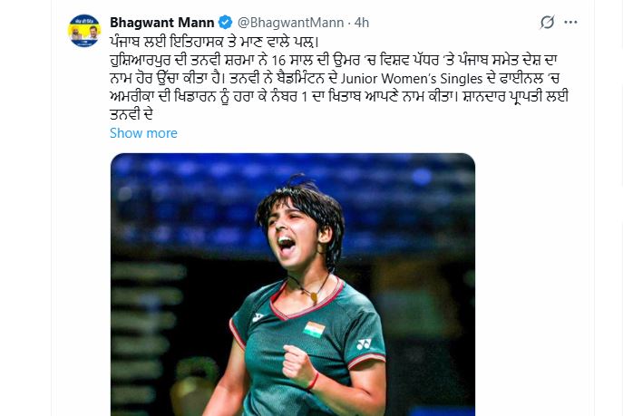The image size is (623, 416).
Task: Click the red wristband in the photo
Action: point(313,381)
